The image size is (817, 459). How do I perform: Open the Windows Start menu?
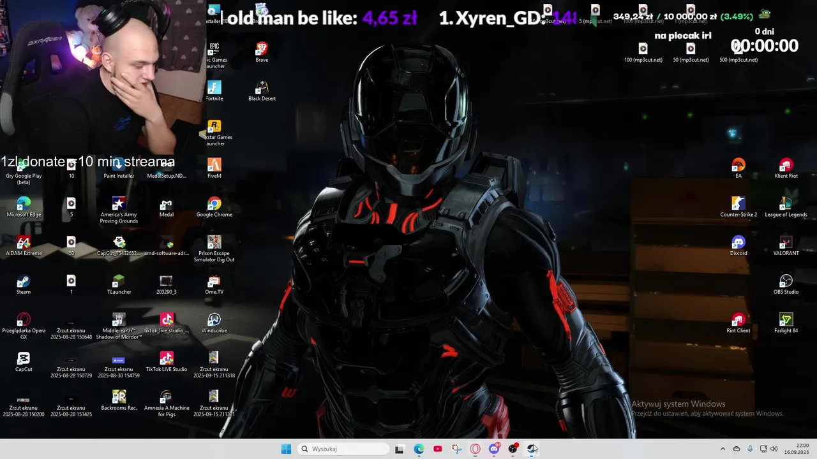(286, 449)
